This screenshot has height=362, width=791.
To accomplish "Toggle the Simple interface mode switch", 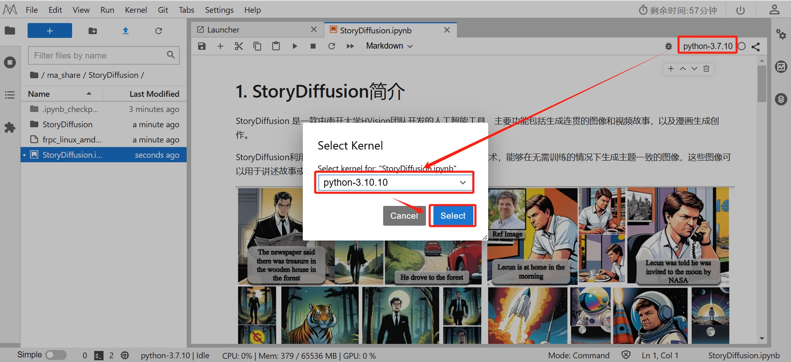I will point(56,355).
